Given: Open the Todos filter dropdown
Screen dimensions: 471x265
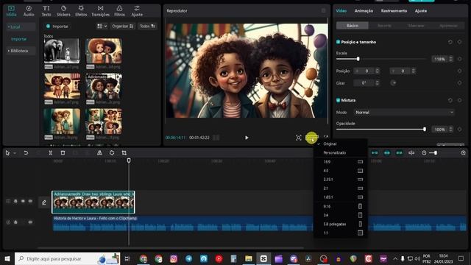Looking at the screenshot, I should pyautogui.click(x=147, y=26).
